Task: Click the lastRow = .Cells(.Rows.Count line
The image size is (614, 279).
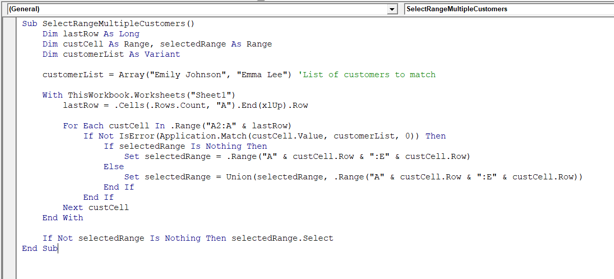Action: [x=185, y=105]
